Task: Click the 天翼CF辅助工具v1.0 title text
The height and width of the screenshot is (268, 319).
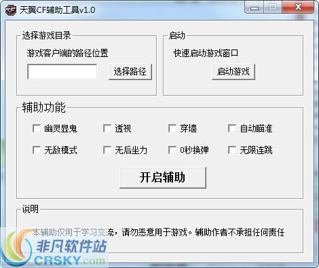Action: pos(57,10)
